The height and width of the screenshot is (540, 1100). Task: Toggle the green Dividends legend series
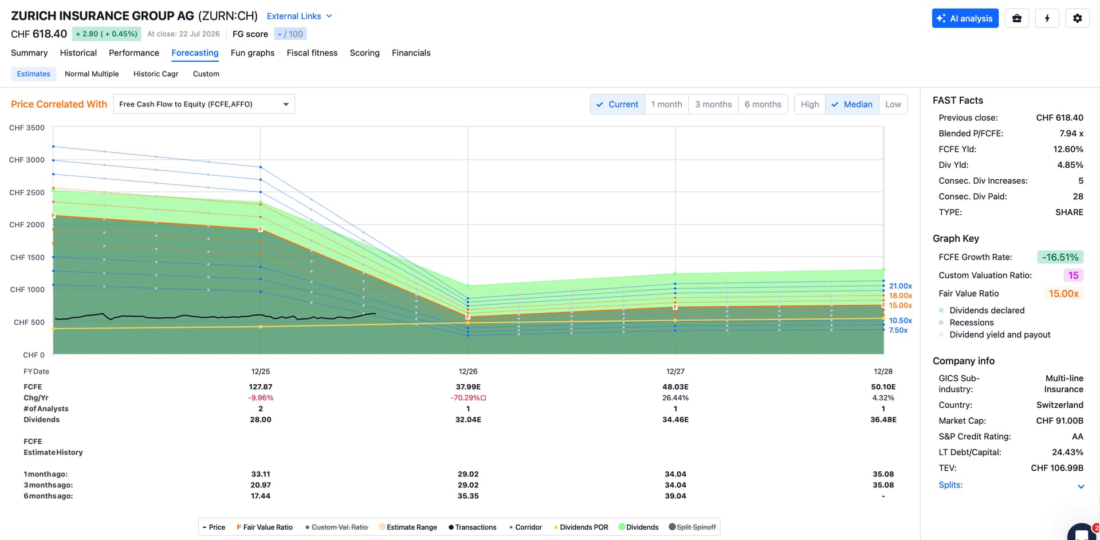click(x=639, y=527)
